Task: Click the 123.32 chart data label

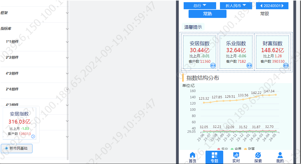Action: [204, 99]
